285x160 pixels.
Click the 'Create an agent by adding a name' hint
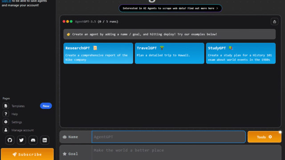click(x=169, y=34)
